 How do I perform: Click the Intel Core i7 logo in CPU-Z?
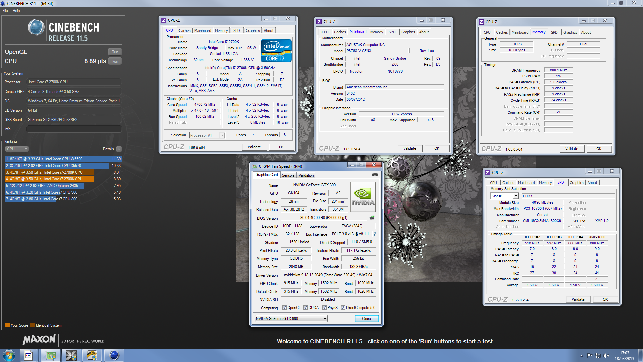(276, 51)
